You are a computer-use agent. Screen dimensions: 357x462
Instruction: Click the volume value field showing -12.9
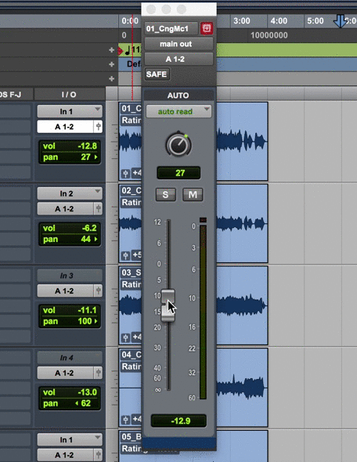pos(178,420)
